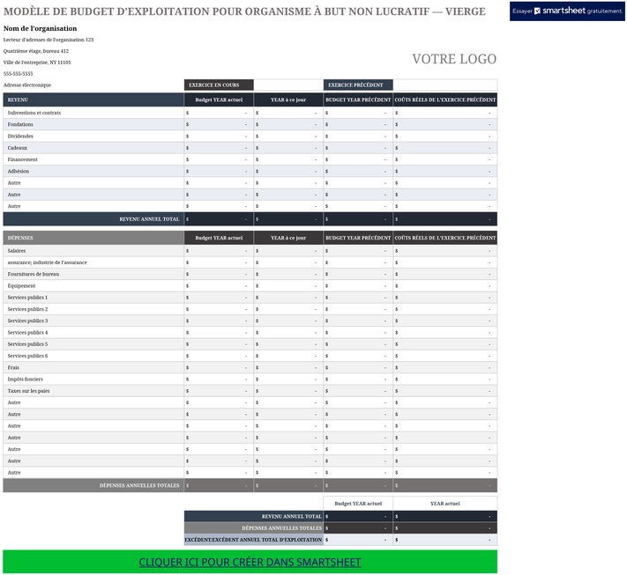627x575 pixels.
Task: Click the 'Adresse électronique' line
Action: tap(27, 85)
